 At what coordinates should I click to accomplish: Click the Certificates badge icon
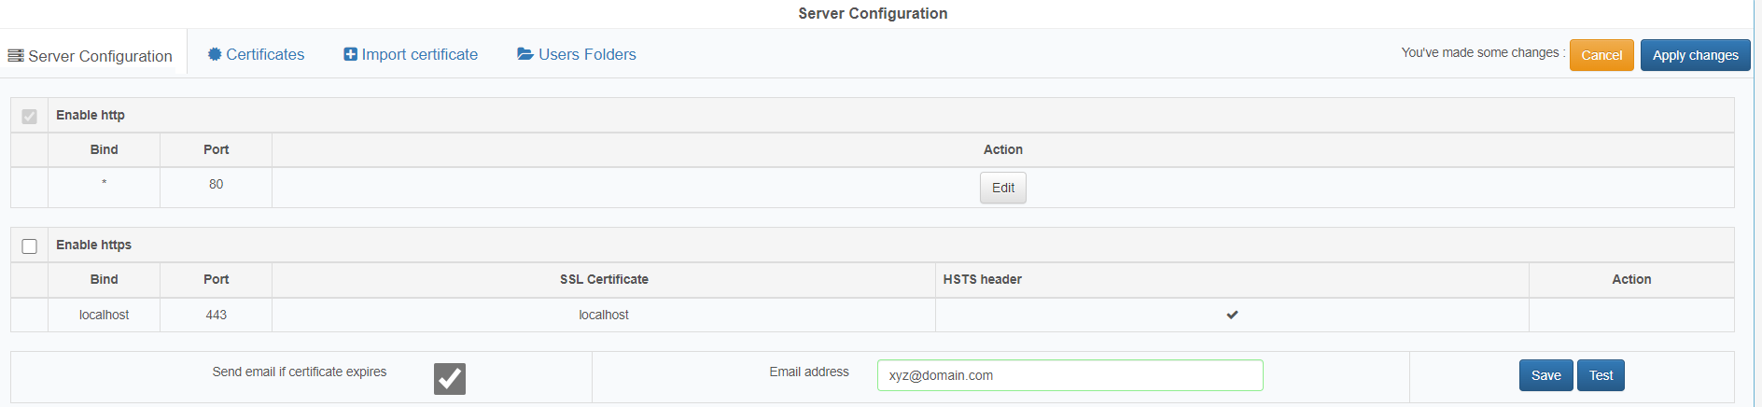click(x=215, y=54)
